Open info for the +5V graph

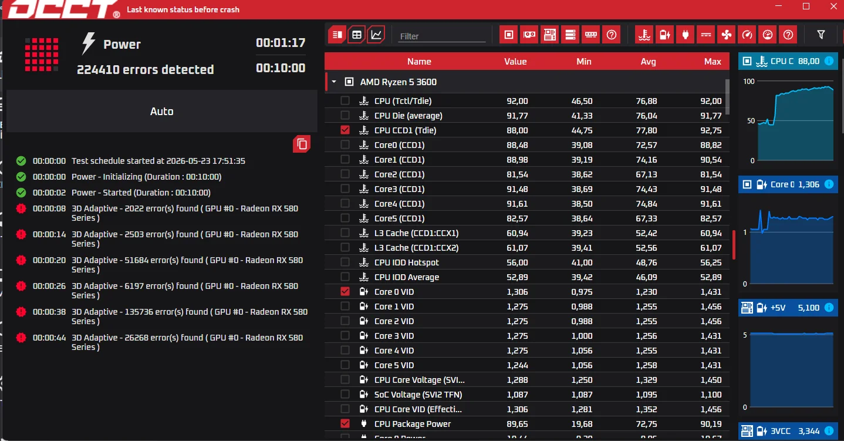pyautogui.click(x=829, y=308)
